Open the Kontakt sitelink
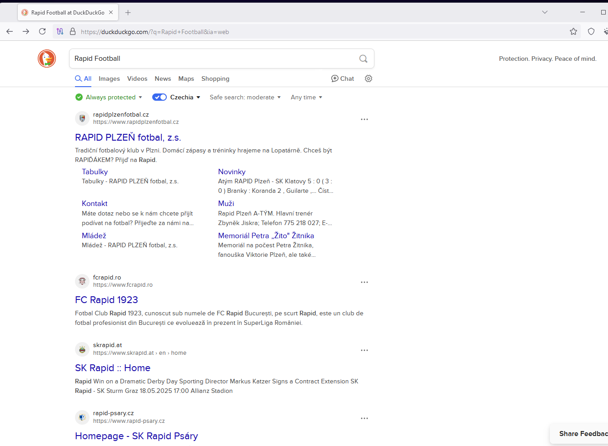608x446 pixels. tap(95, 203)
